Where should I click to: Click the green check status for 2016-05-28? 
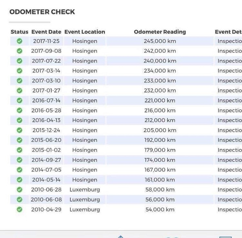pos(19,110)
